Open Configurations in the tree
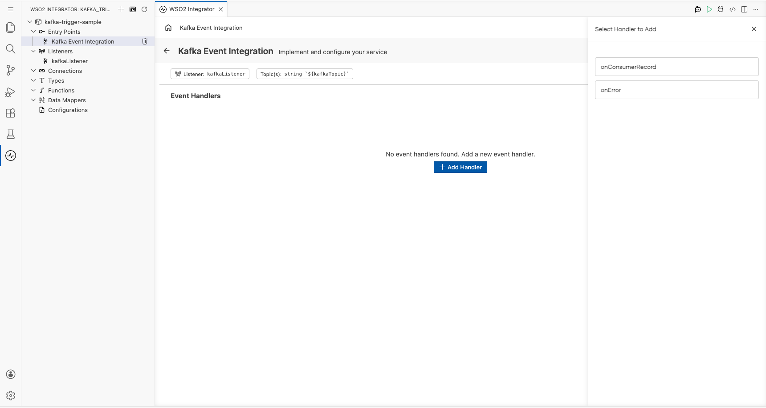The height and width of the screenshot is (408, 766). click(x=68, y=110)
